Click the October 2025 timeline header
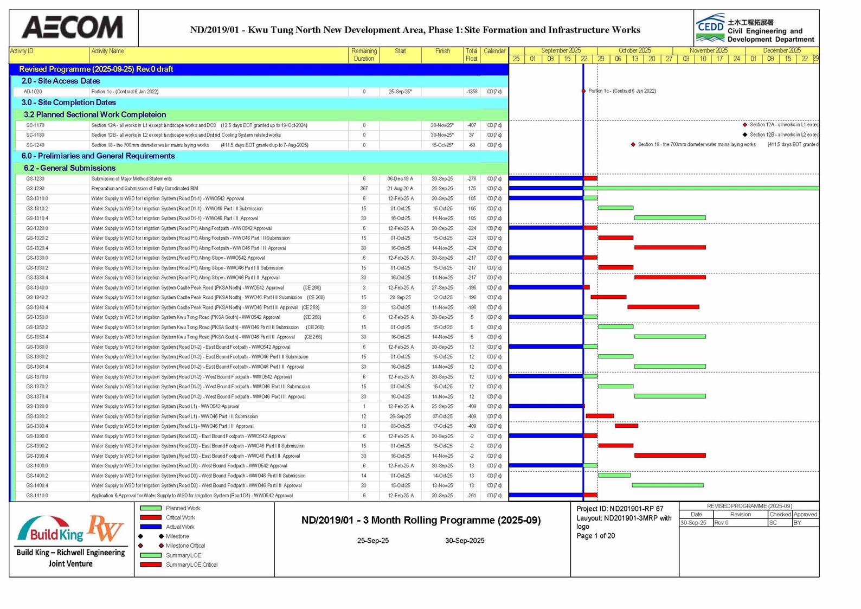 634,50
